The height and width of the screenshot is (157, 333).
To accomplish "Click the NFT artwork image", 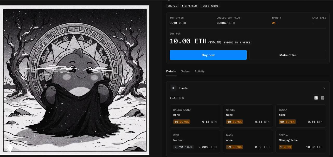I will 75,80.
